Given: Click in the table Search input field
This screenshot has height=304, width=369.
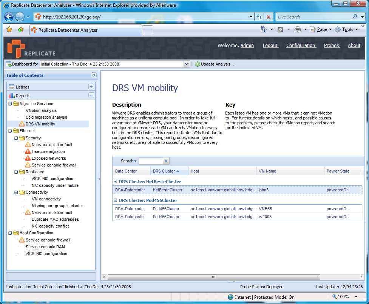Looking at the screenshot, I should [151, 161].
